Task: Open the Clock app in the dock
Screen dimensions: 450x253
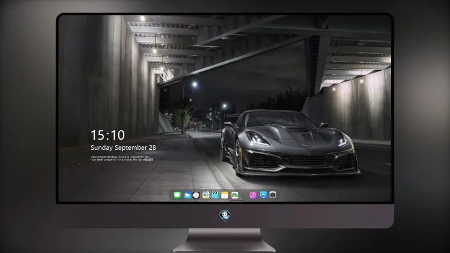Action: pos(196,195)
